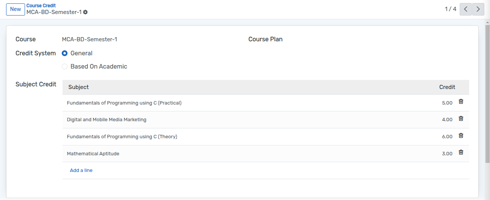This screenshot has height=200, width=490.
Task: Delete the Digital and Mobile Media Marketing row
Action: tap(461, 119)
